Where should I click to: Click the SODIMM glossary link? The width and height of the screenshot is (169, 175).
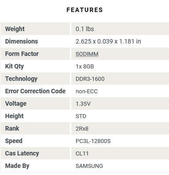[87, 54]
